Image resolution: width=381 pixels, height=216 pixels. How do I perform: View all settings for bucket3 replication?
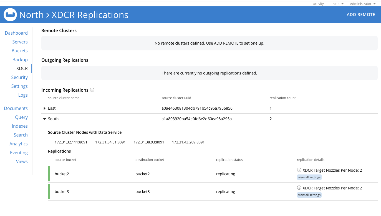[x=309, y=195]
